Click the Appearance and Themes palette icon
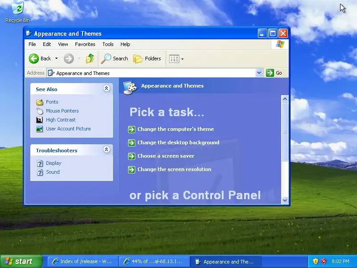 (x=130, y=87)
